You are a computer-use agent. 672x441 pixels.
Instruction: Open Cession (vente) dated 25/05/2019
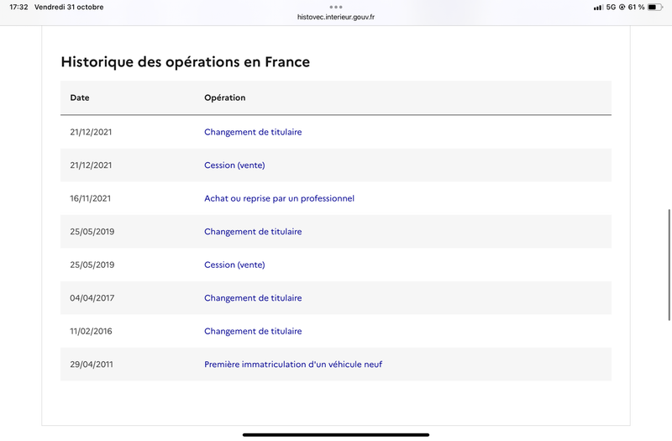pyautogui.click(x=234, y=265)
